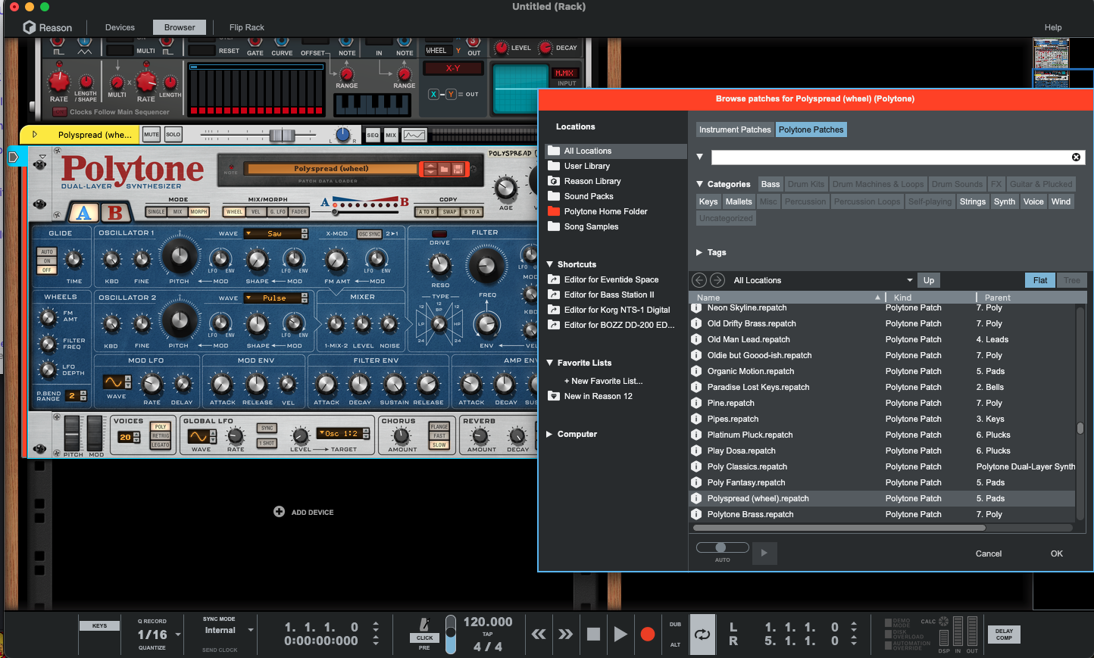Toggle the SEQ button on Polyspread strip
Image resolution: width=1094 pixels, height=658 pixels.
click(373, 135)
